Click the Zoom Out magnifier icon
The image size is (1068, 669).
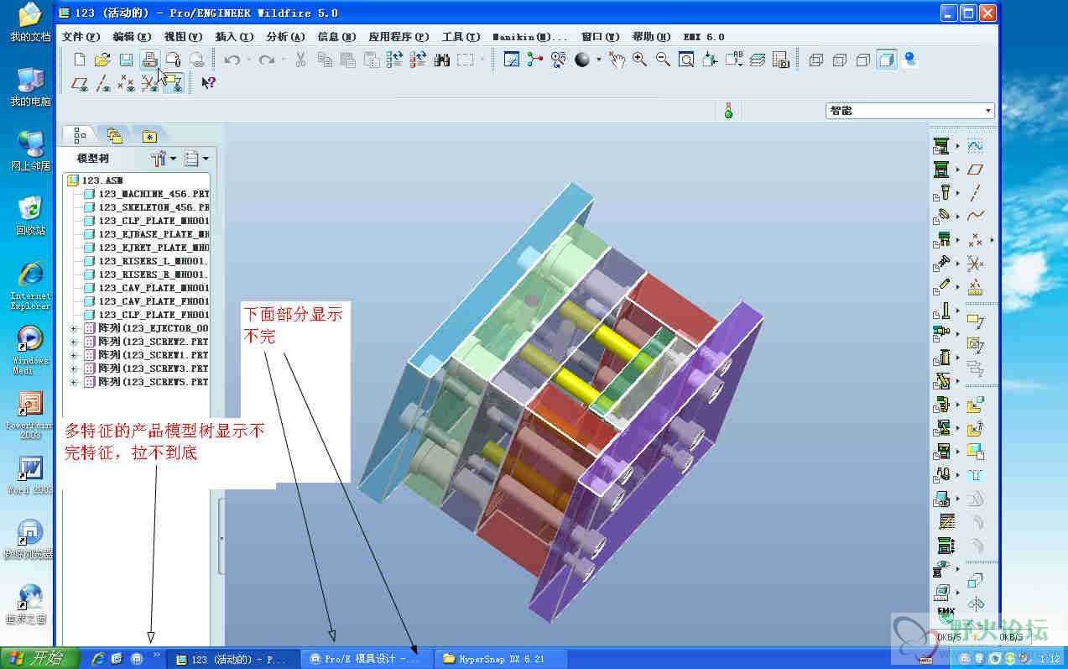pyautogui.click(x=663, y=60)
